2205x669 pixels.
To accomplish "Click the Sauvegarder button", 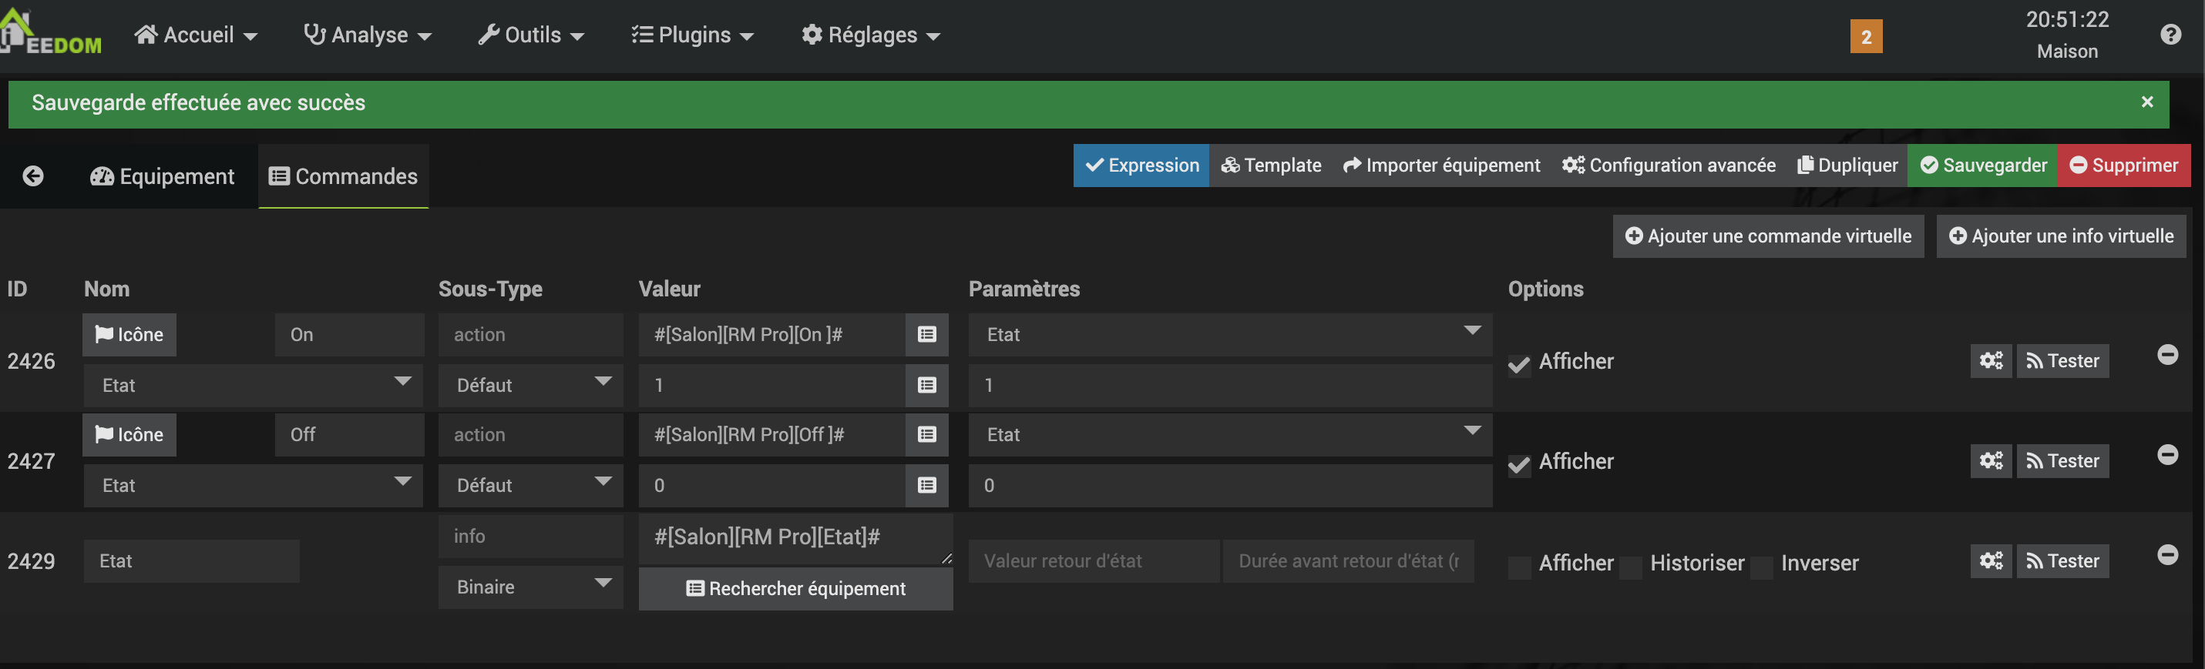I will click(x=1982, y=165).
